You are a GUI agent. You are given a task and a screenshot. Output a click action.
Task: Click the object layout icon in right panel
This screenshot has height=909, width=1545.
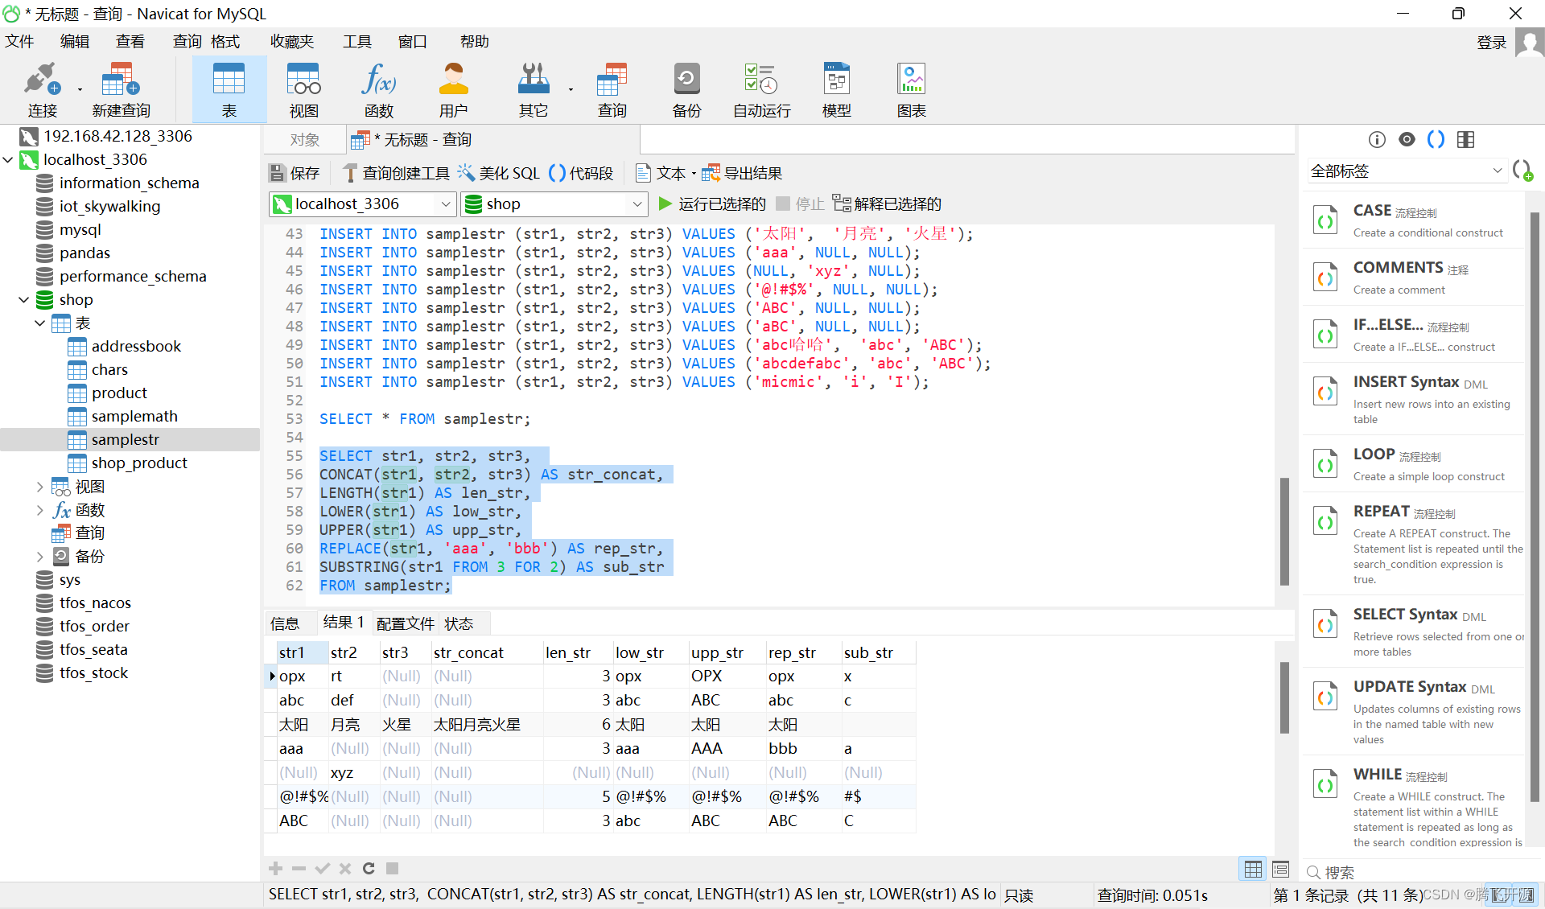pos(1466,139)
